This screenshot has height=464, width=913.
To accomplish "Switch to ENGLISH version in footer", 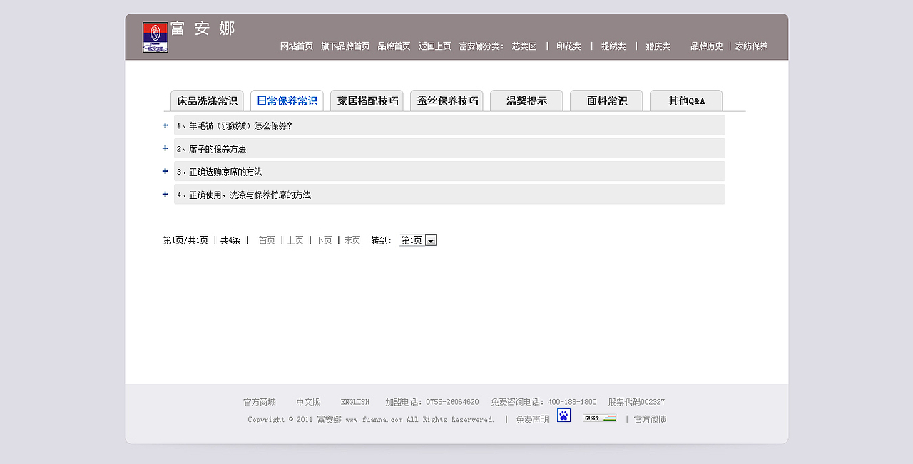I will click(355, 402).
